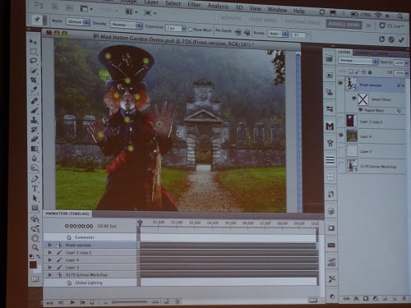Open the Filter menu

coord(194,5)
